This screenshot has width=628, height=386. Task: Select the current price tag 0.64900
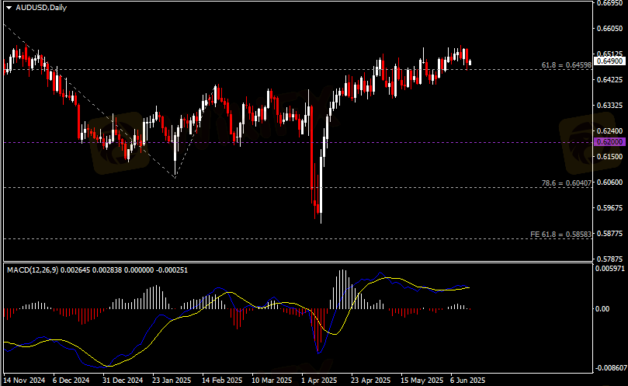point(609,61)
